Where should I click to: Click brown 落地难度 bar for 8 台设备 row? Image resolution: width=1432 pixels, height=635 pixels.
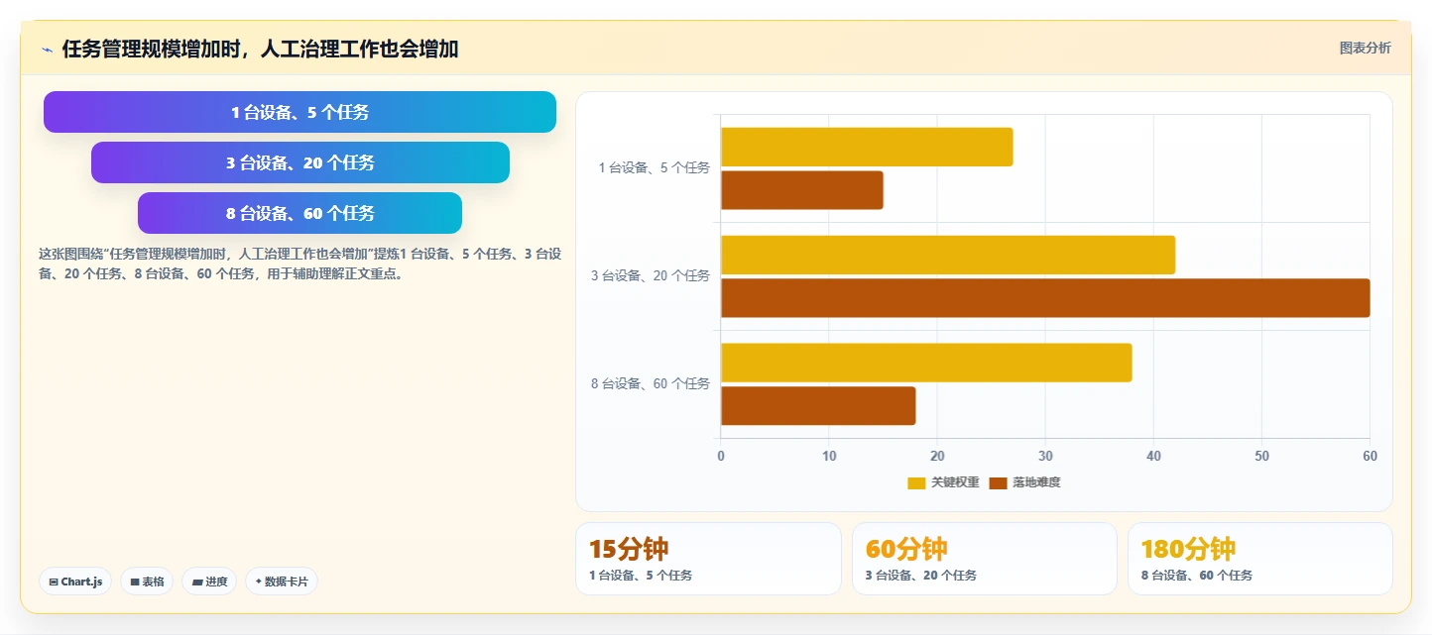818,406
